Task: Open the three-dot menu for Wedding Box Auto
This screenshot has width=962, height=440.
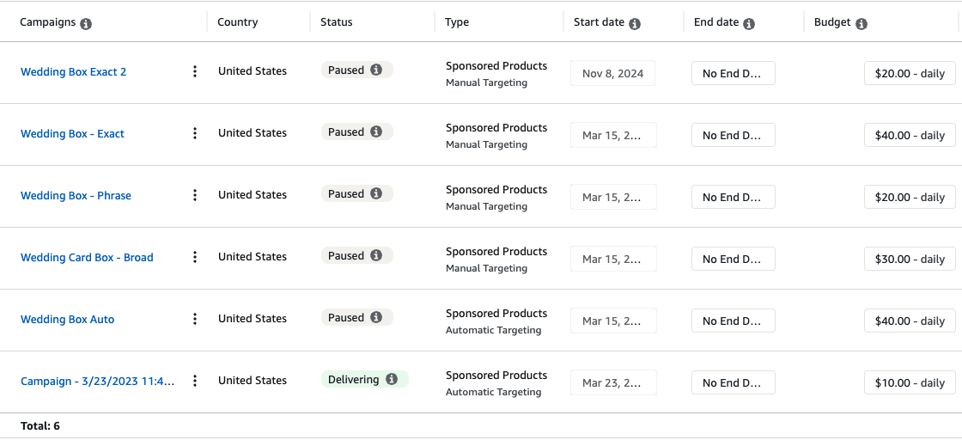Action: tap(195, 319)
